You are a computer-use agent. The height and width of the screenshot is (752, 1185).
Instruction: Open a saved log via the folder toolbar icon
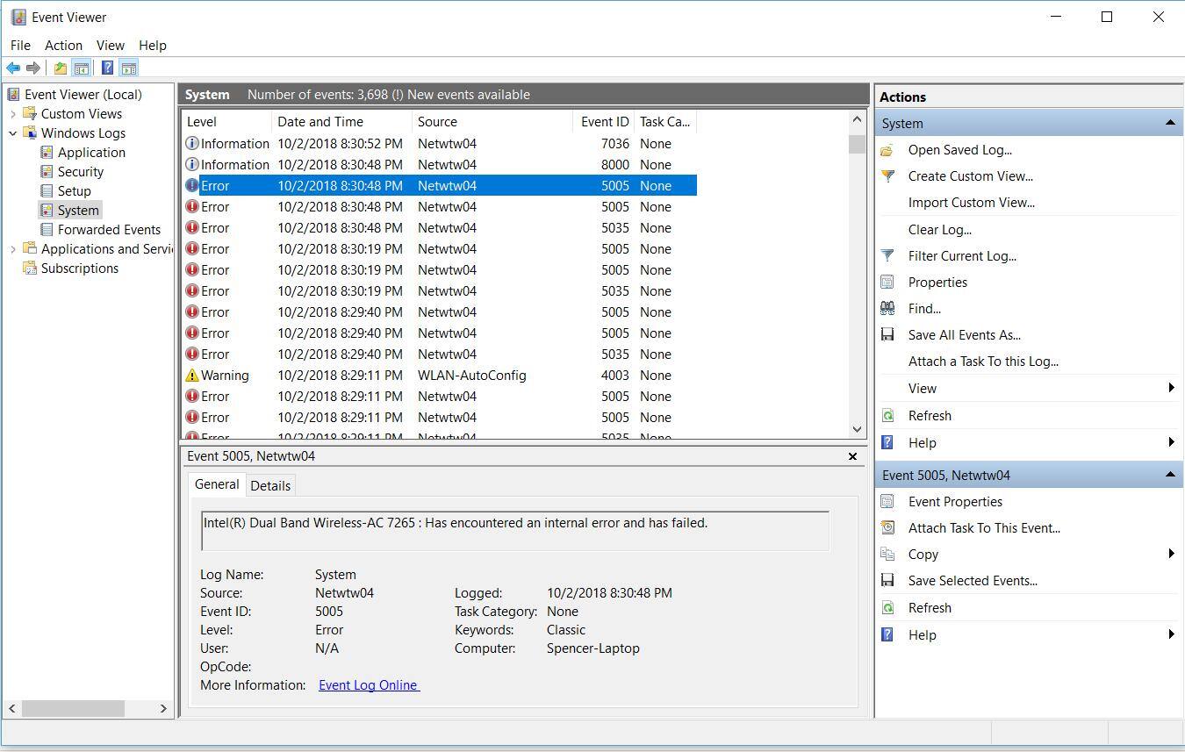tap(59, 68)
